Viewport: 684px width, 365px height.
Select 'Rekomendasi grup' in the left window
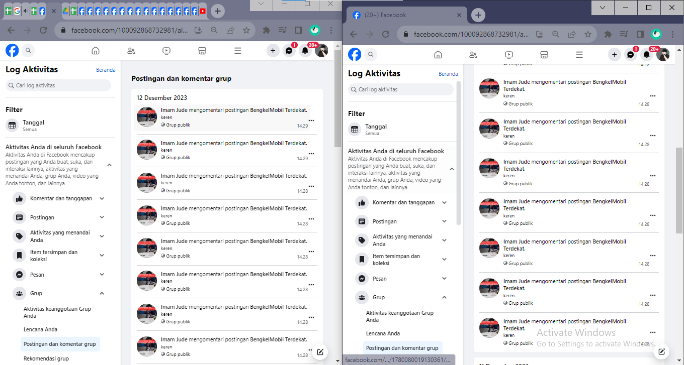pyautogui.click(x=46, y=358)
